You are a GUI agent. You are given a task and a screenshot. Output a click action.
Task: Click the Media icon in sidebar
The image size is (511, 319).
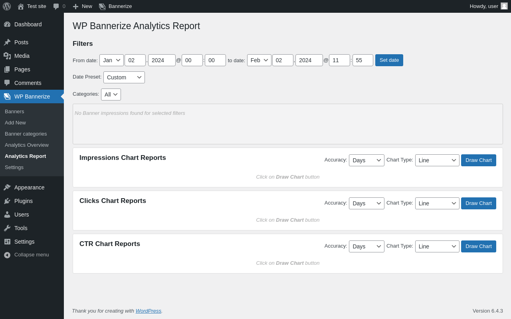[7, 56]
